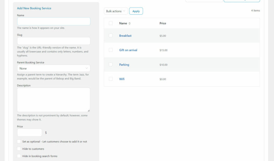Click the Price input field
Screen dimensions: 274x161
[x=30, y=133]
